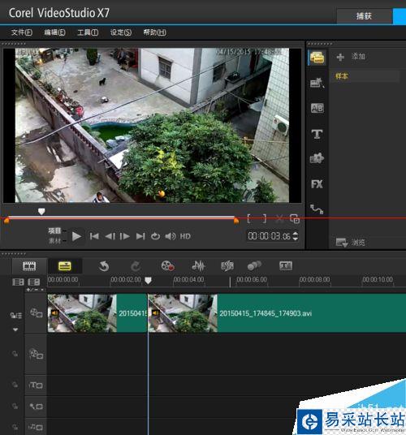Image resolution: width=406 pixels, height=435 pixels.
Task: Click the preview timecode field
Action: pos(270,236)
